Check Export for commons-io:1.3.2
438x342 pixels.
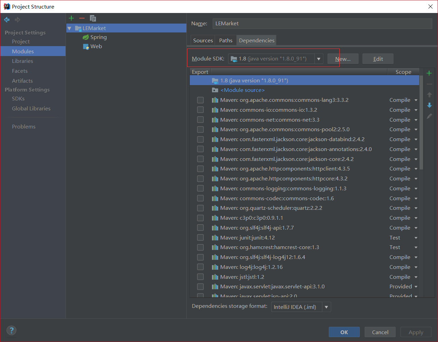click(x=200, y=110)
